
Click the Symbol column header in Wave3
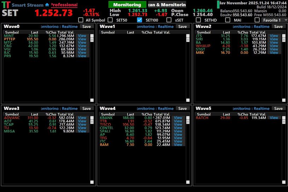click(12, 114)
